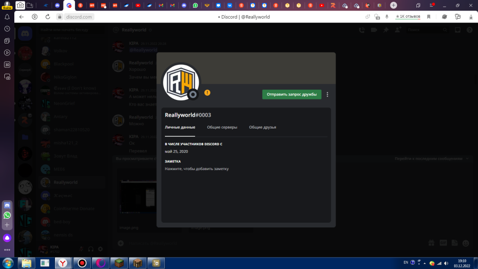Click Войти login icon in browser corner

pos(7,5)
